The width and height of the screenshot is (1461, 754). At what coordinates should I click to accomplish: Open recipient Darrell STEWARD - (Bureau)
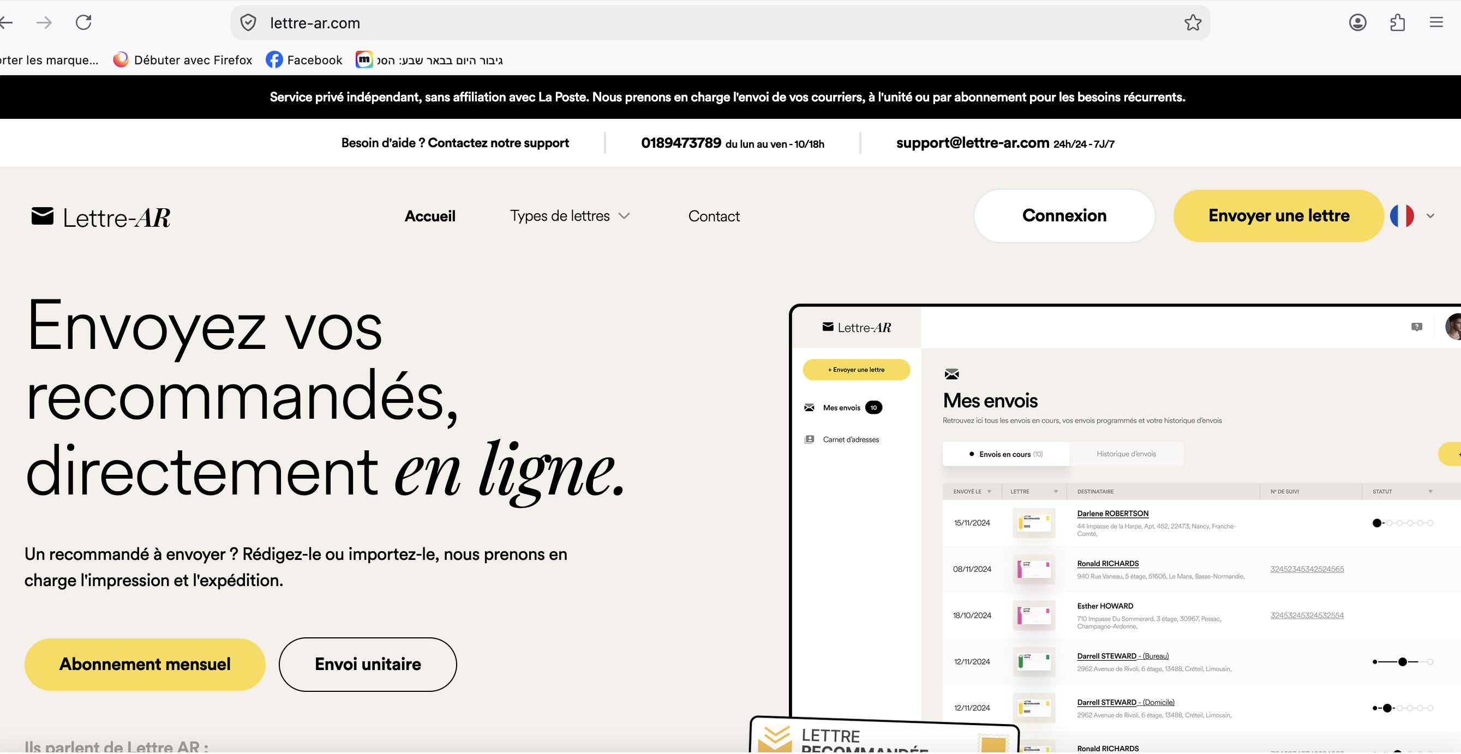click(x=1122, y=656)
